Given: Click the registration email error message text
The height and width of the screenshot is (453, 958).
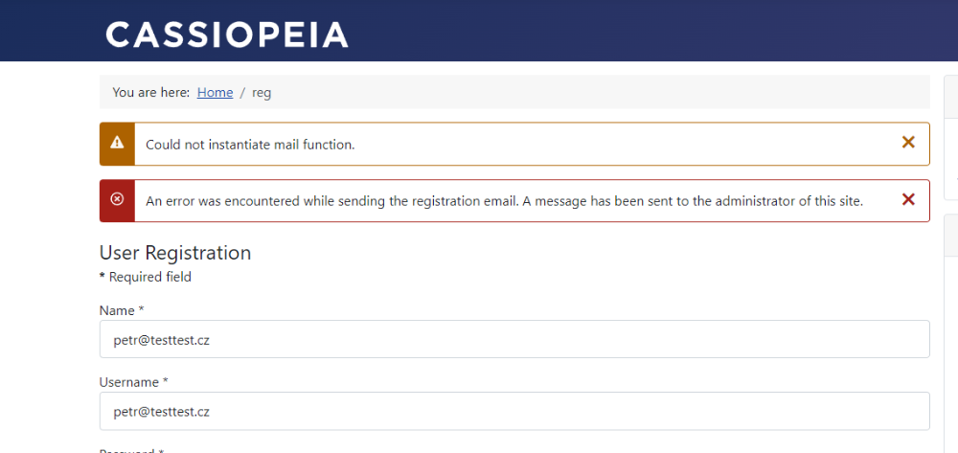Looking at the screenshot, I should point(504,201).
